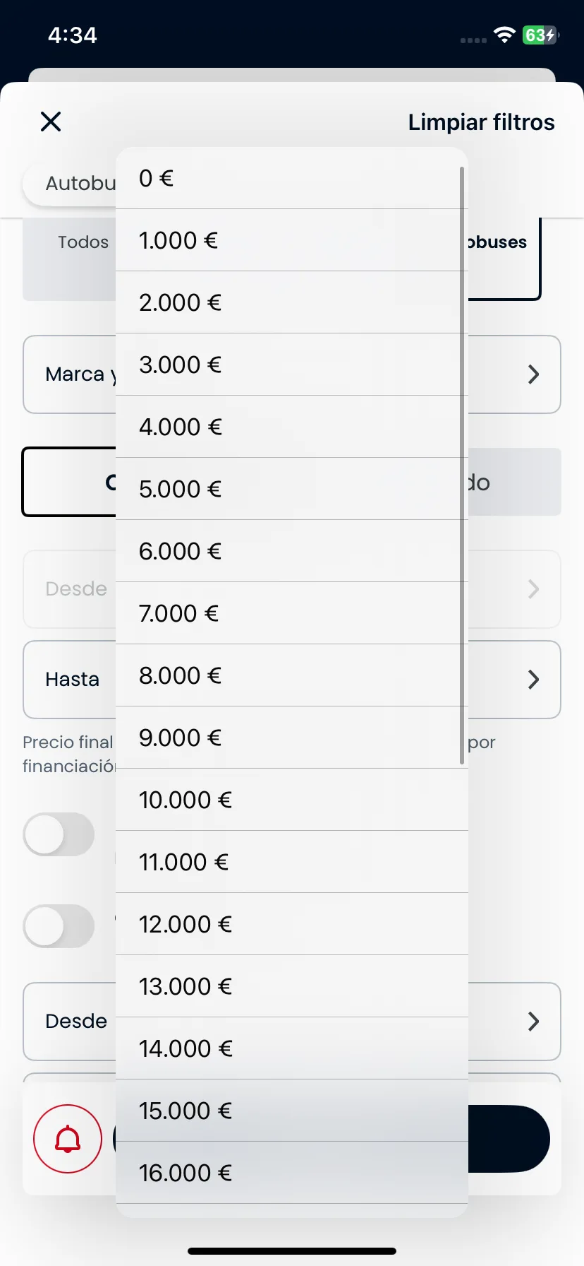This screenshot has width=584, height=1266.
Task: Toggle the first switch below price note
Action: 59,834
